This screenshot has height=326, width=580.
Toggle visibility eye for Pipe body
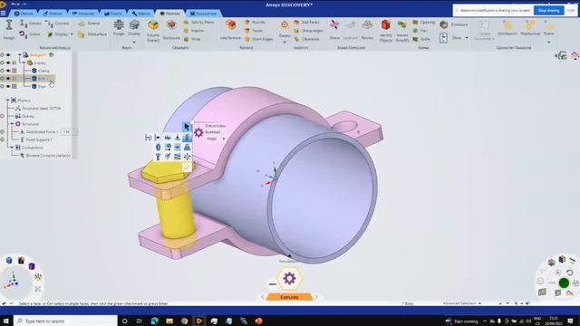pos(8,86)
